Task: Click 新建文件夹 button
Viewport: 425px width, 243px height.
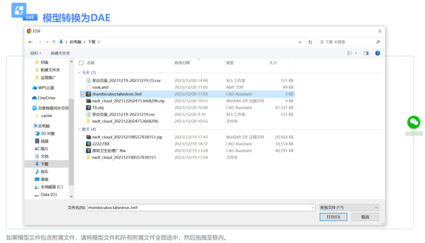Action: 60,53
